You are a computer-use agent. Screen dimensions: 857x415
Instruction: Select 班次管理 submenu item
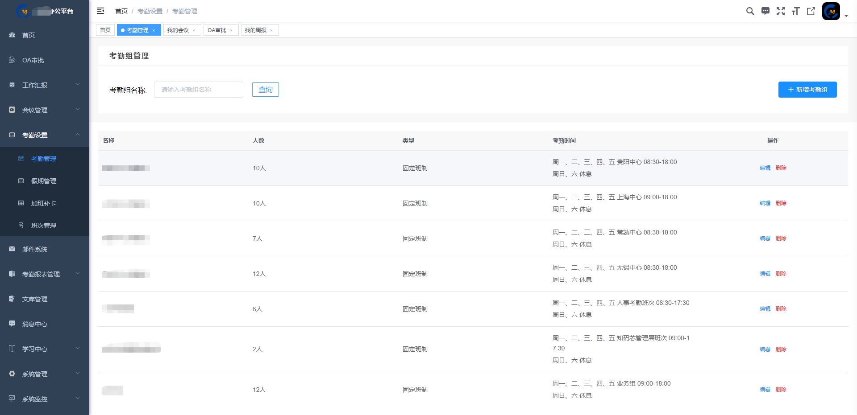click(44, 226)
